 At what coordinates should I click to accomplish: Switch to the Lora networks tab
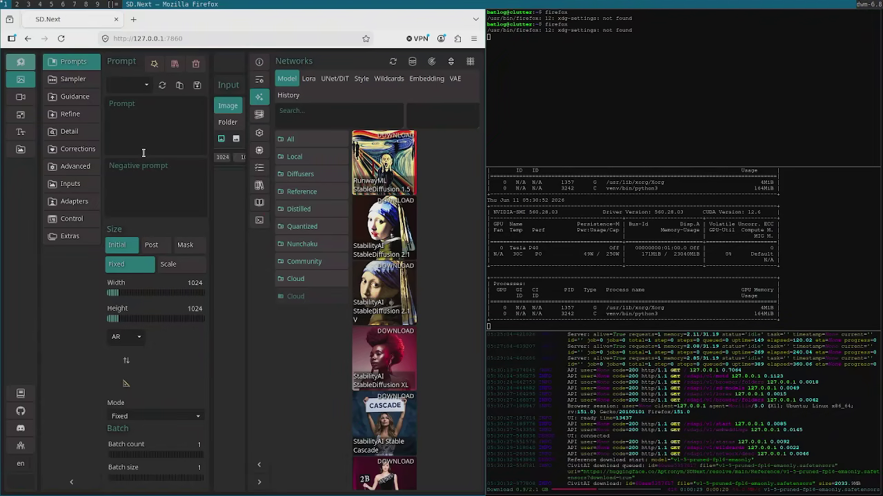tap(308, 79)
